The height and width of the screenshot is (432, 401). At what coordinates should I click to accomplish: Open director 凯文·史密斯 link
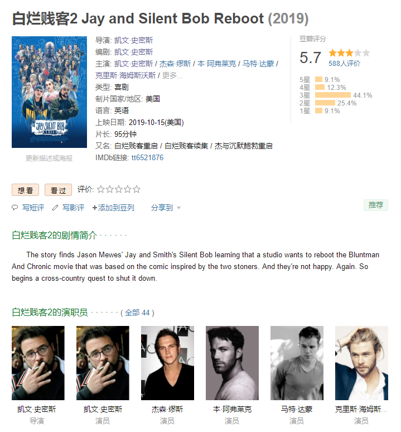pos(133,40)
